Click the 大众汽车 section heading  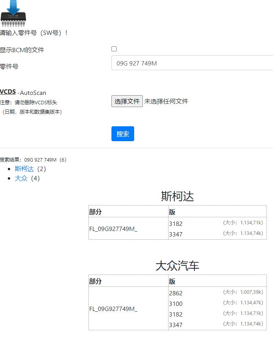tap(178, 266)
